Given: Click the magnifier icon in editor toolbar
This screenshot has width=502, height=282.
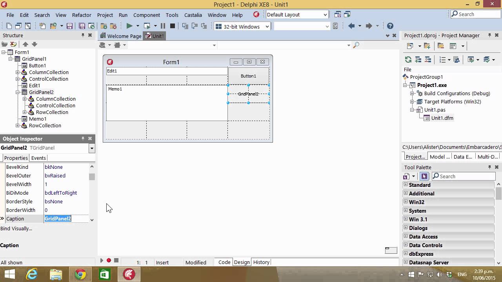Looking at the screenshot, I should [x=356, y=45].
